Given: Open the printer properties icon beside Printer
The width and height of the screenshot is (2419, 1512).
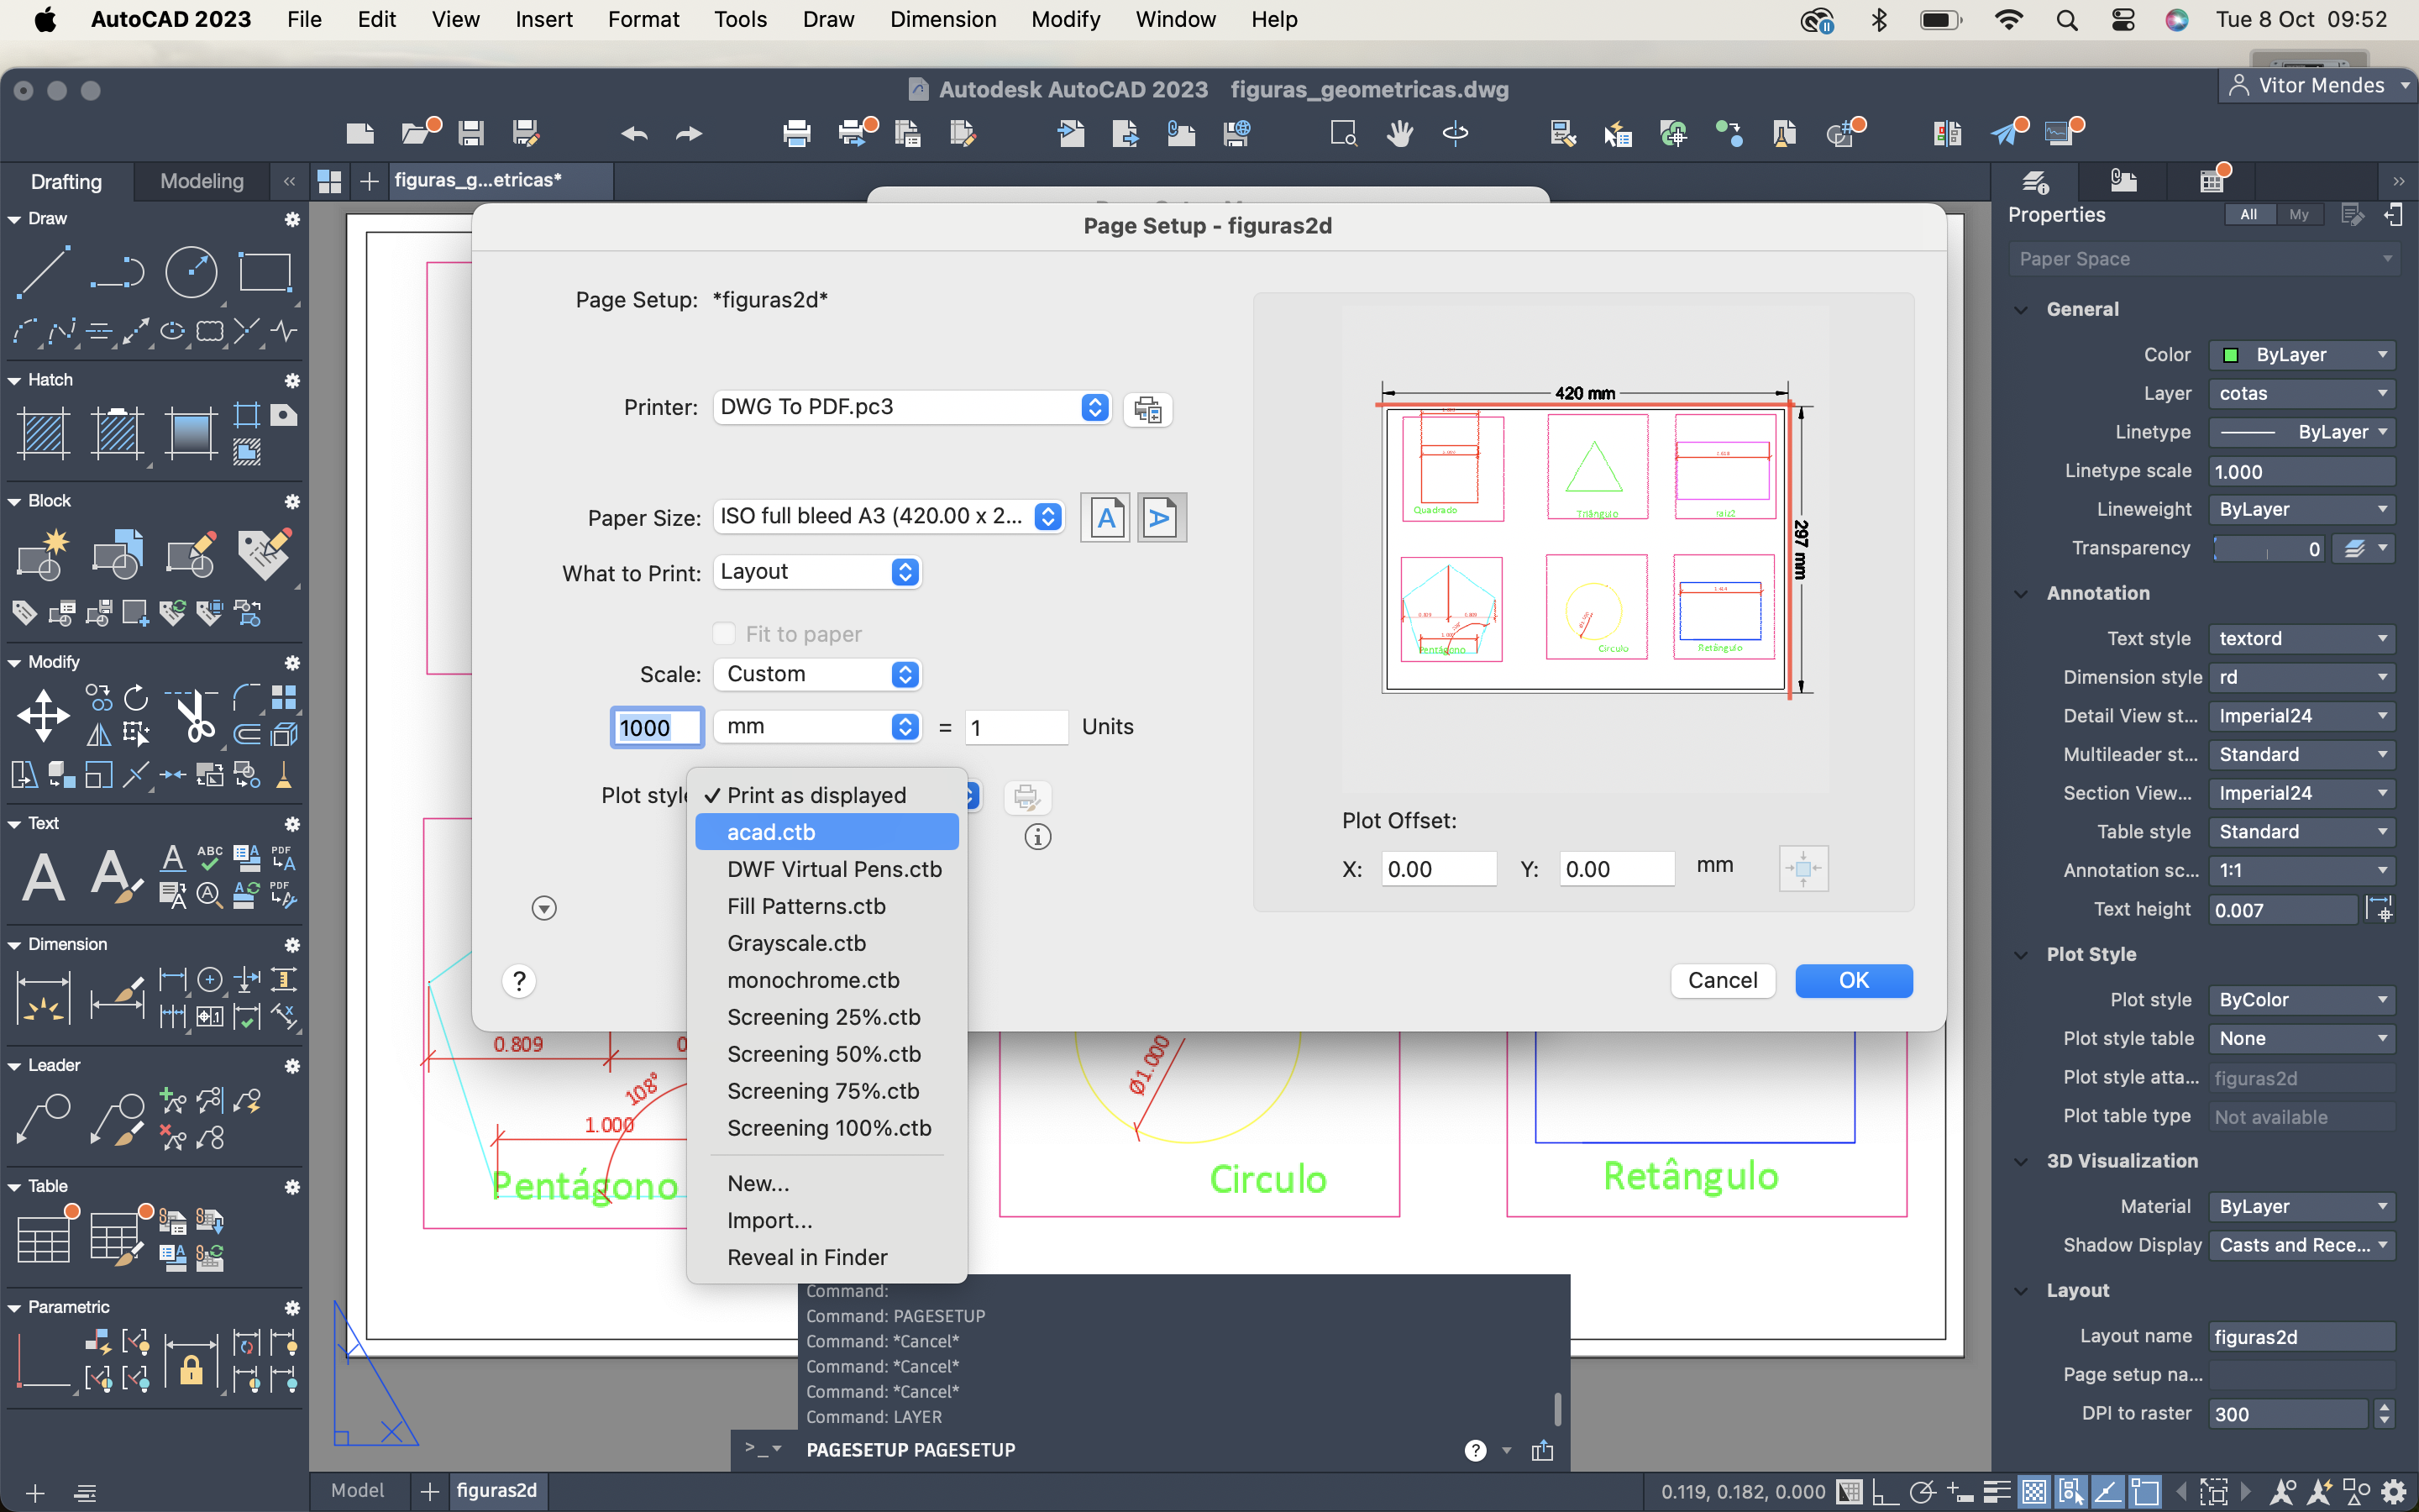Looking at the screenshot, I should 1147,409.
